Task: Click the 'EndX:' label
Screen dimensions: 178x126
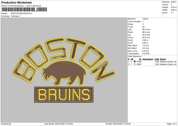Action: [x=131, y=40]
